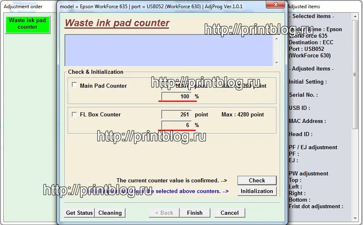The width and height of the screenshot is (363, 225).
Task: Close the AdjProg dialog window
Action: 275,5
